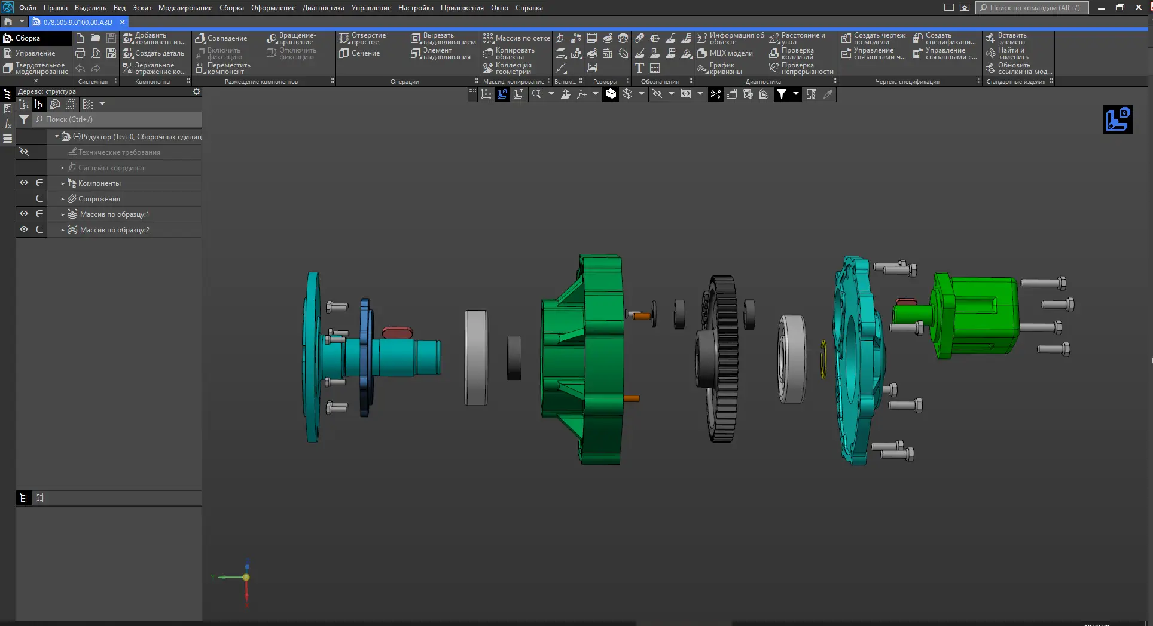Expand Массив по образцу:2 node

click(63, 230)
